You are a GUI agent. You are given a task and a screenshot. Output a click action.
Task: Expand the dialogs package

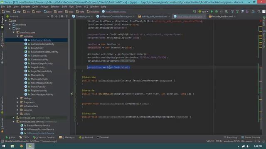click(17, 99)
